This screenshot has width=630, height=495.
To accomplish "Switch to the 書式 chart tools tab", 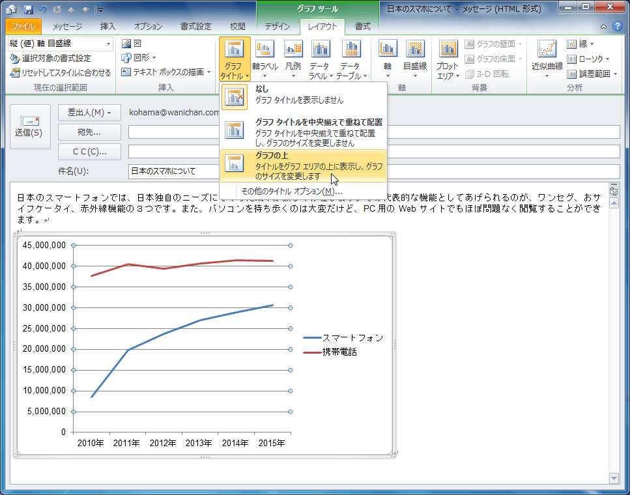I will pyautogui.click(x=362, y=27).
